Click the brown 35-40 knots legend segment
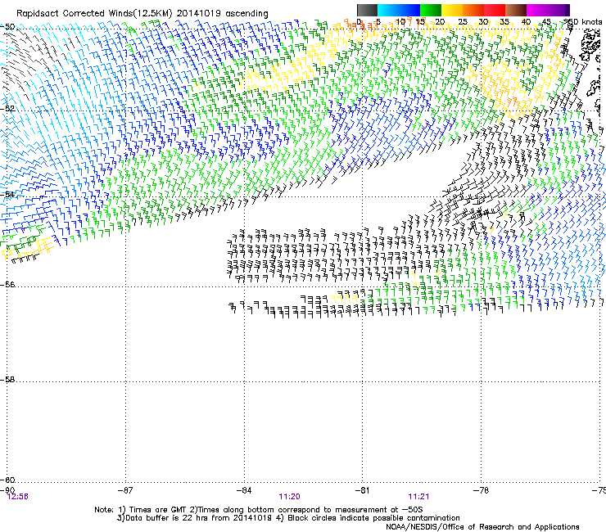 [516, 10]
